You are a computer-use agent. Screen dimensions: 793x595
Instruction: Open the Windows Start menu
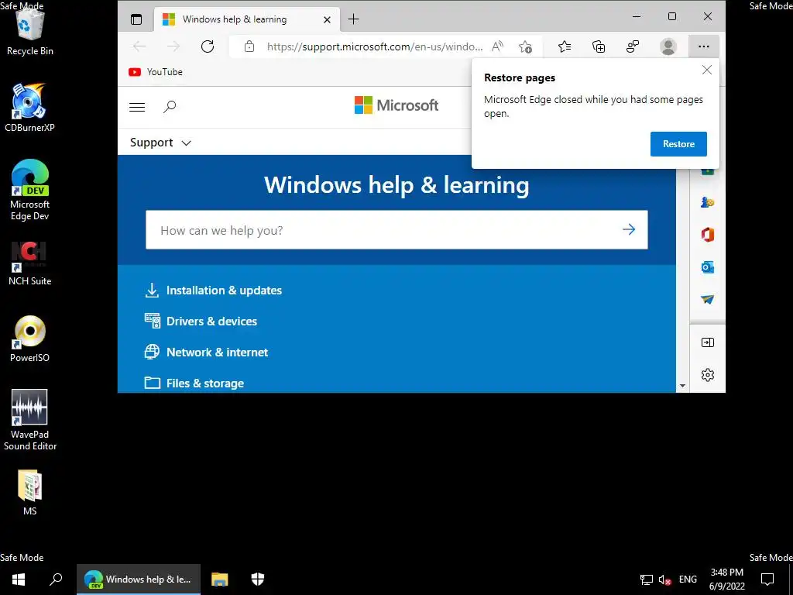click(19, 580)
